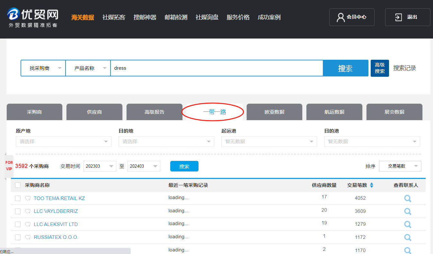Click the 高级搜索 button
This screenshot has height=254, width=433.
[x=379, y=68]
